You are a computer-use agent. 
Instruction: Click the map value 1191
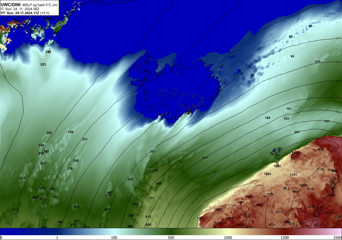(x=321, y=150)
